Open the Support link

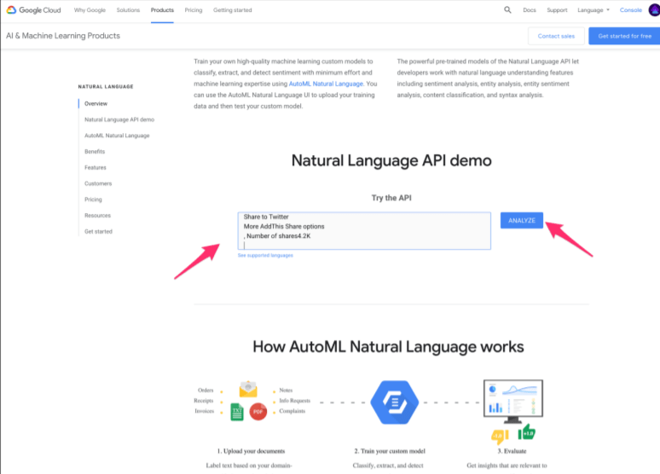557,10
